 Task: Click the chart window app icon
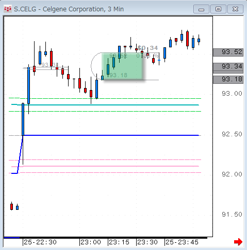click(x=8, y=9)
